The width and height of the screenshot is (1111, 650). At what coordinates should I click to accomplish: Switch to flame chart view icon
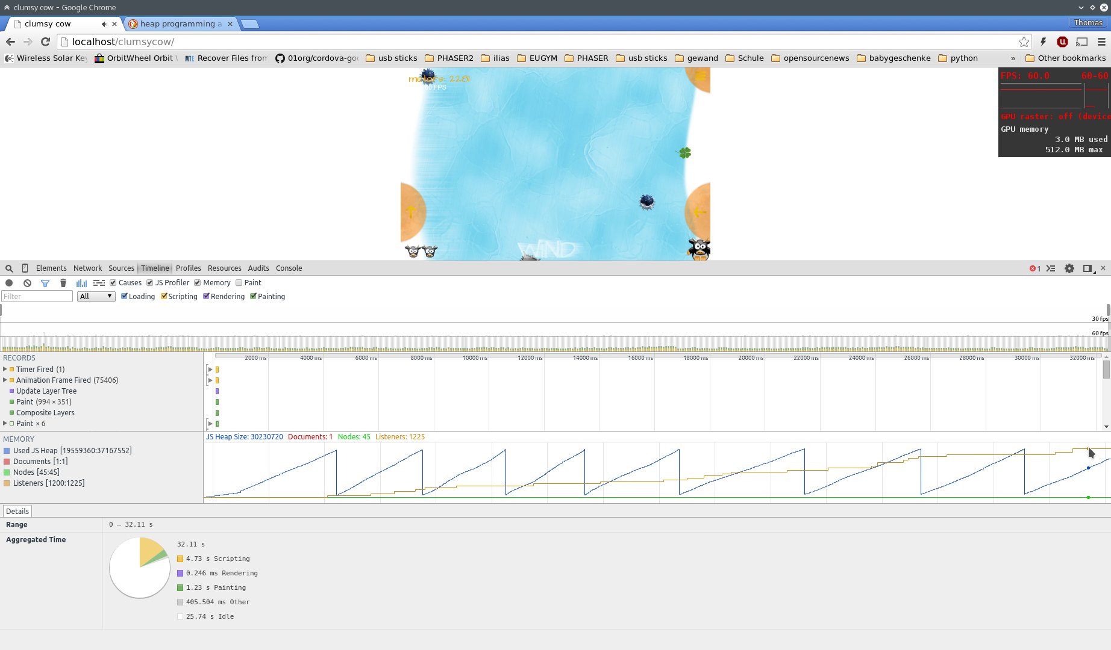99,283
